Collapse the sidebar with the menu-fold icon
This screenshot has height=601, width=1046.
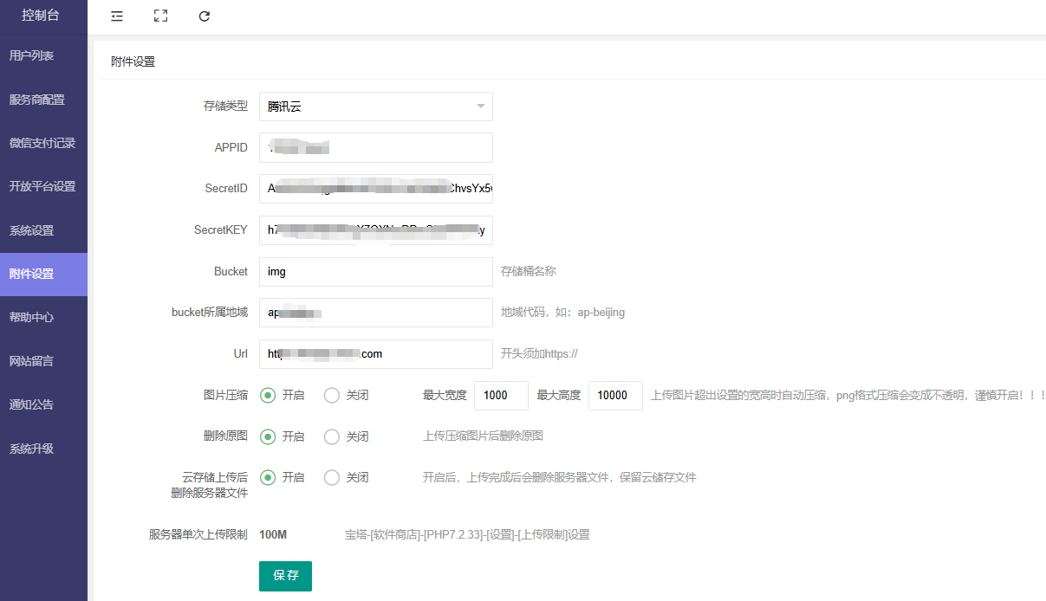point(117,16)
